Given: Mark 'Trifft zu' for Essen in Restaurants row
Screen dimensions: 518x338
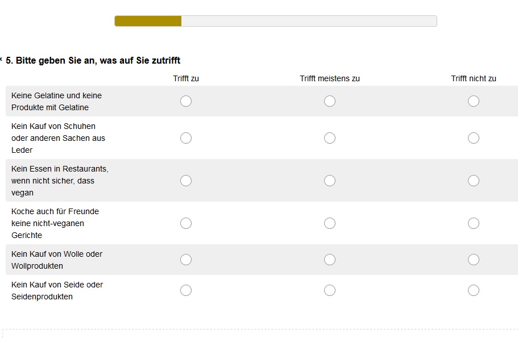Looking at the screenshot, I should pyautogui.click(x=186, y=181).
